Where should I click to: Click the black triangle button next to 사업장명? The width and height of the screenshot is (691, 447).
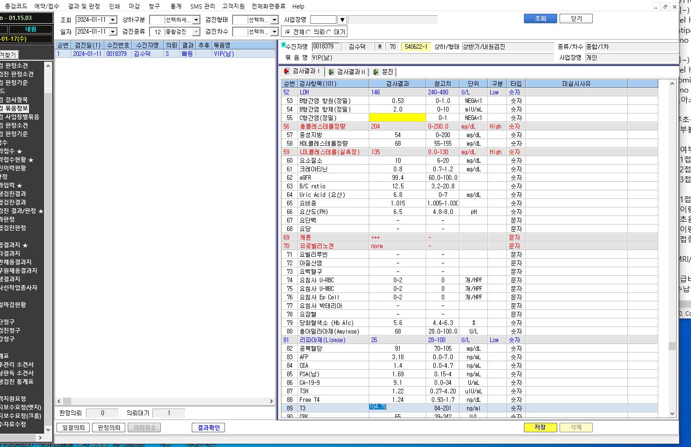click(x=342, y=19)
